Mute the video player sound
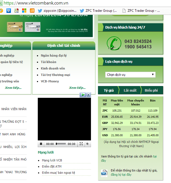This screenshot has height=183, width=171. tap(87, 144)
